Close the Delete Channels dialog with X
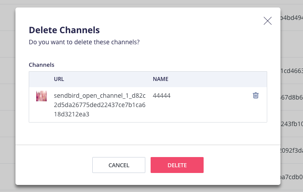The height and width of the screenshot is (192, 303). (x=267, y=20)
